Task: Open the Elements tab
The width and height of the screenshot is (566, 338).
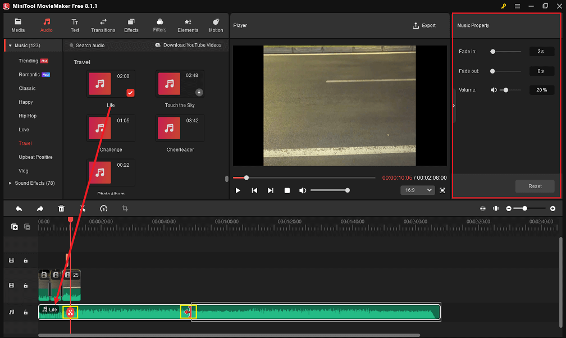Action: point(188,26)
